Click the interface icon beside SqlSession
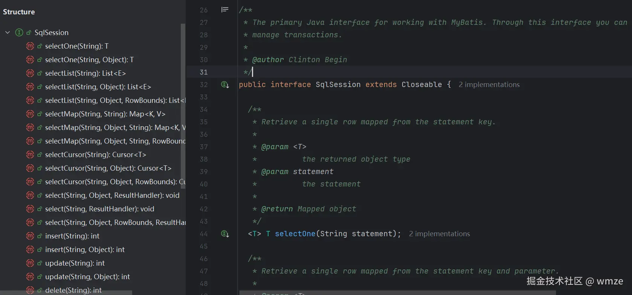632x295 pixels. pyautogui.click(x=19, y=32)
